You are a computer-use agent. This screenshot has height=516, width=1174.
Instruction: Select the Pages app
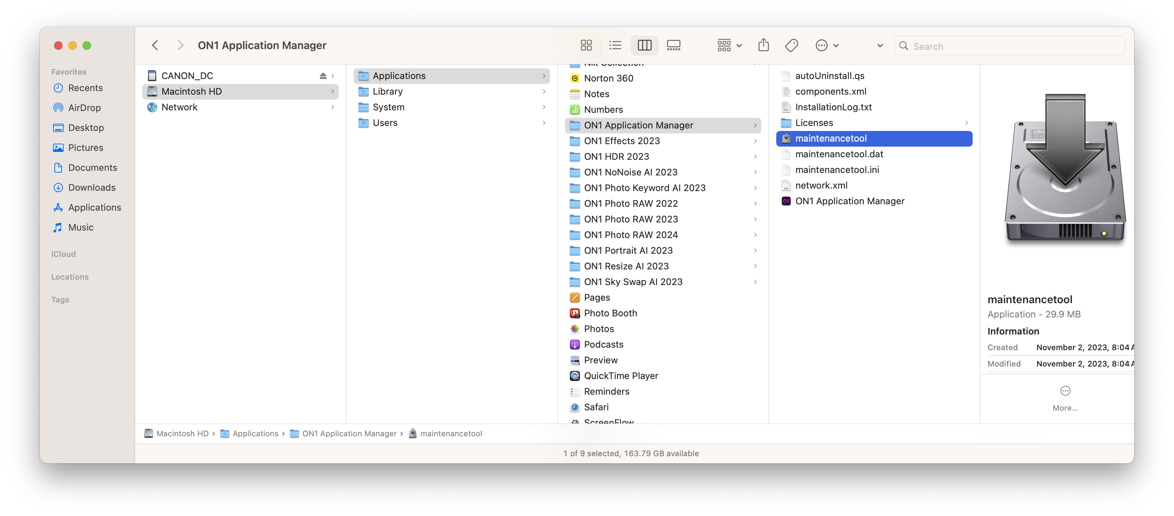(663, 297)
